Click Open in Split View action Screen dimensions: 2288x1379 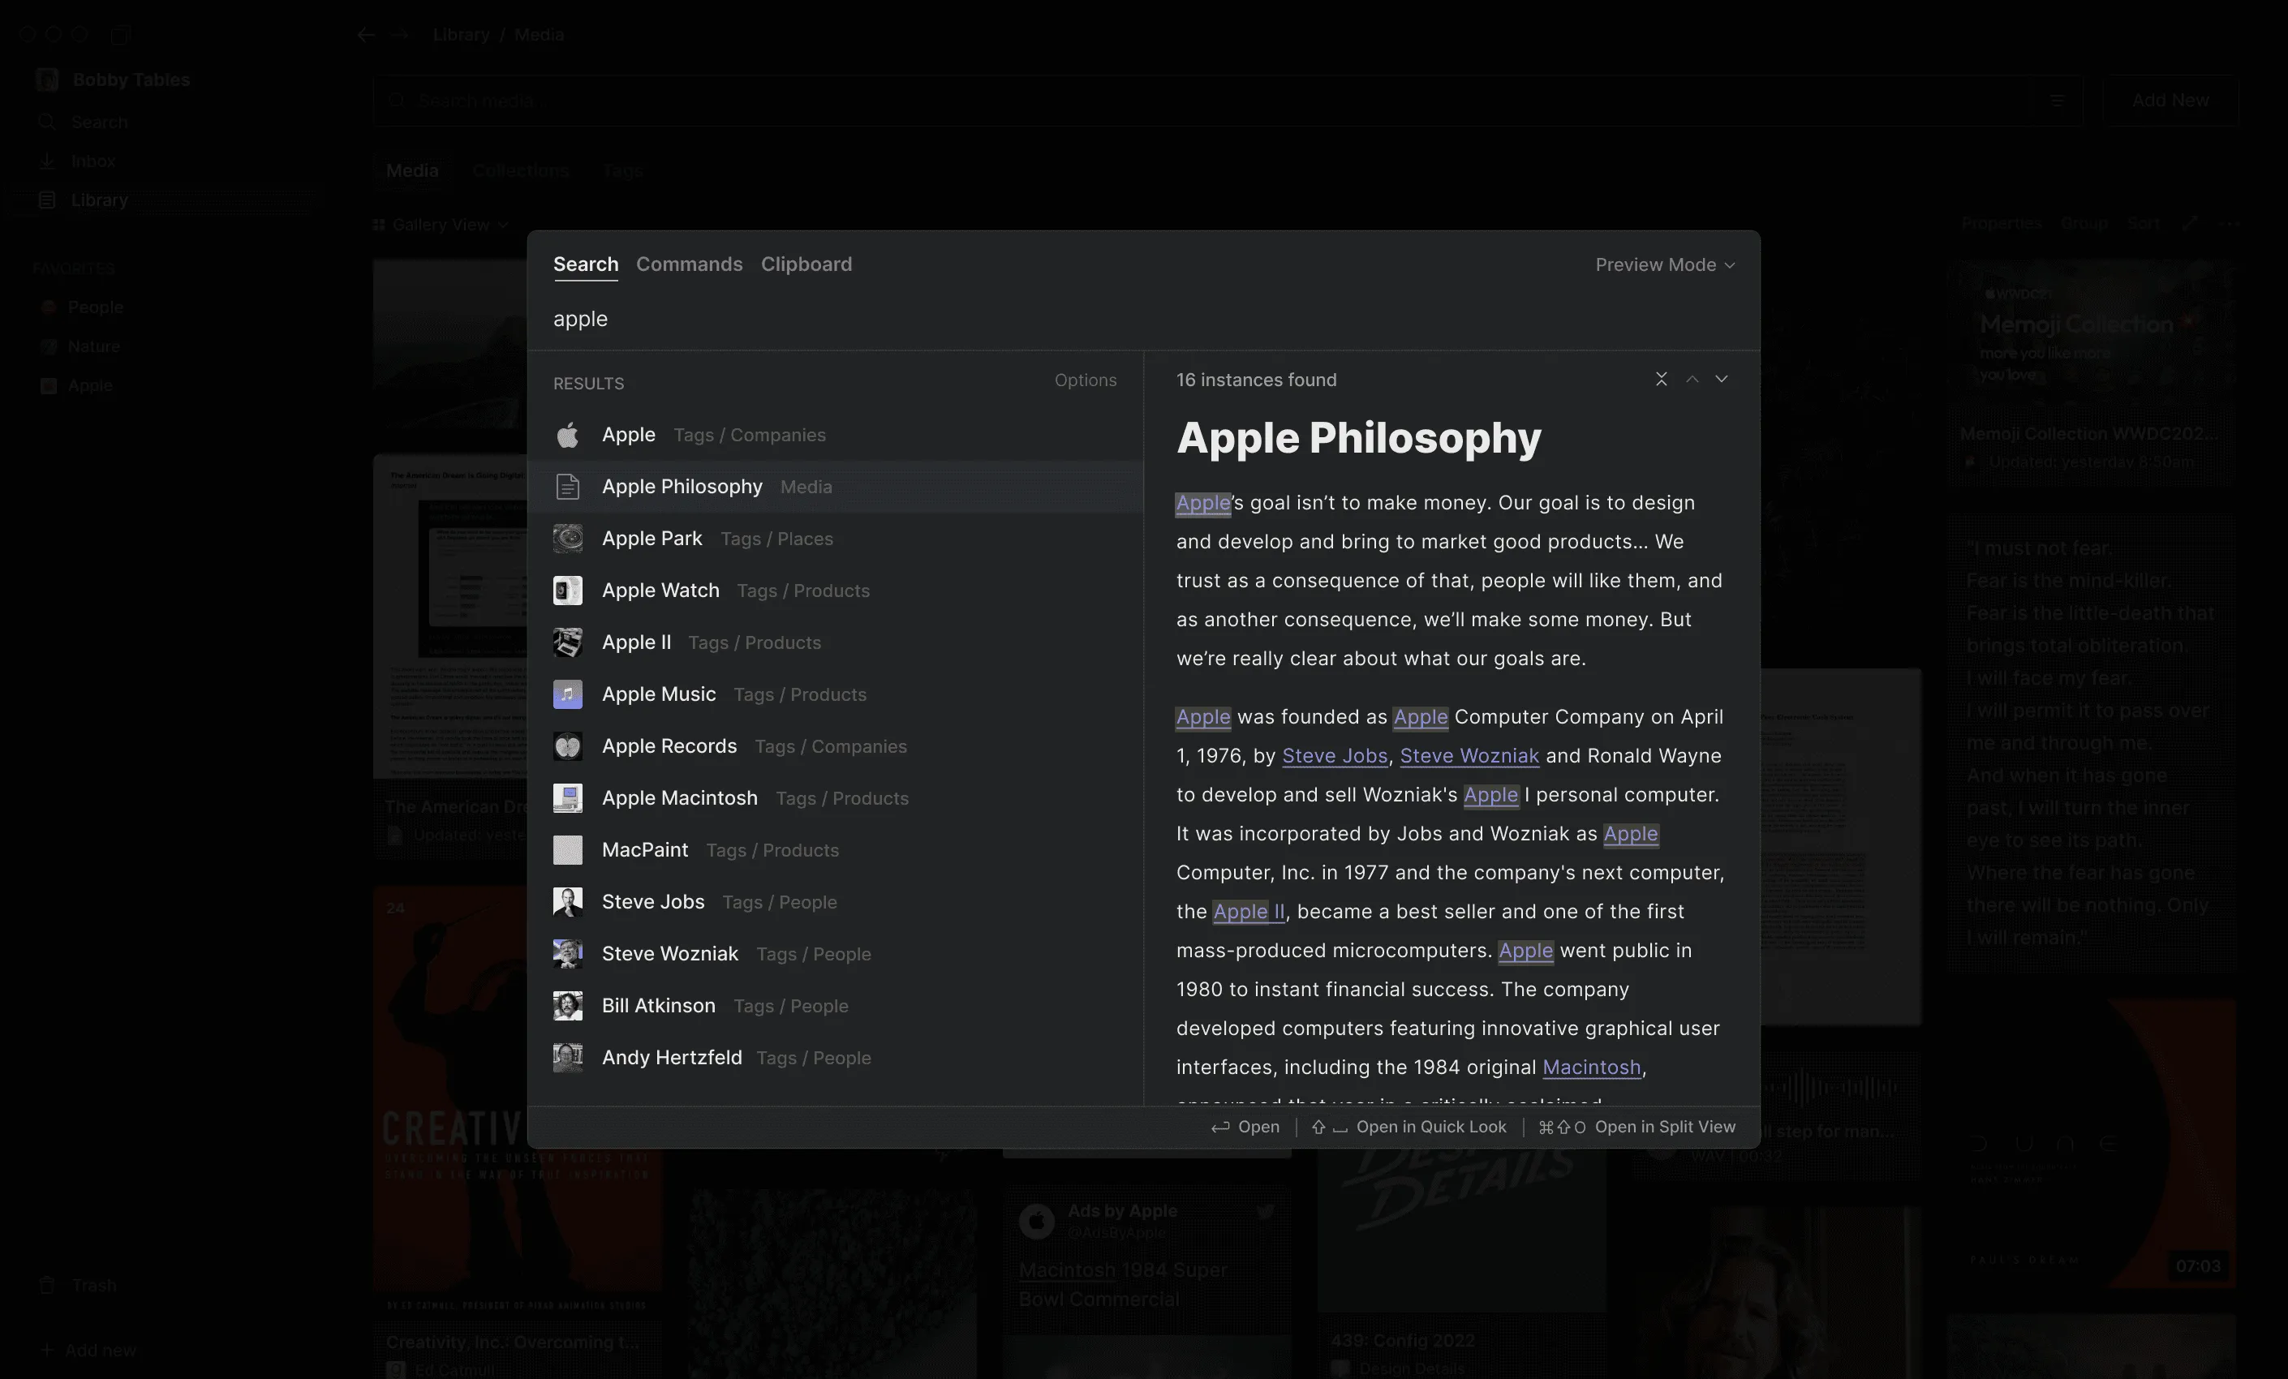coord(1637,1127)
